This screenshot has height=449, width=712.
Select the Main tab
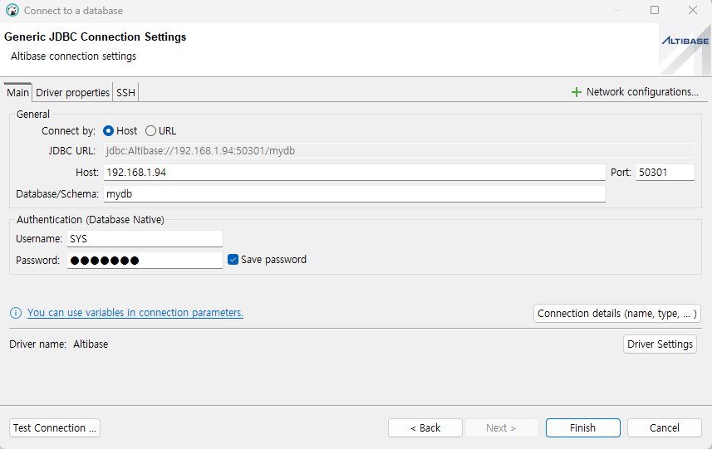pyautogui.click(x=17, y=93)
